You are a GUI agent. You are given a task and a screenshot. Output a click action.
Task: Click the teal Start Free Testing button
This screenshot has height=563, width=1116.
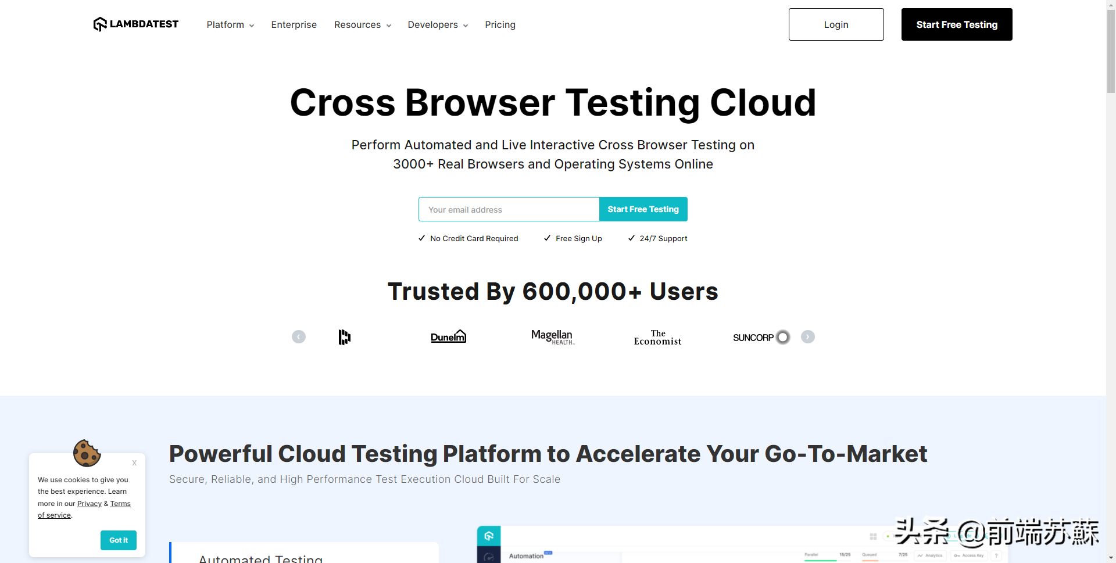(x=643, y=209)
